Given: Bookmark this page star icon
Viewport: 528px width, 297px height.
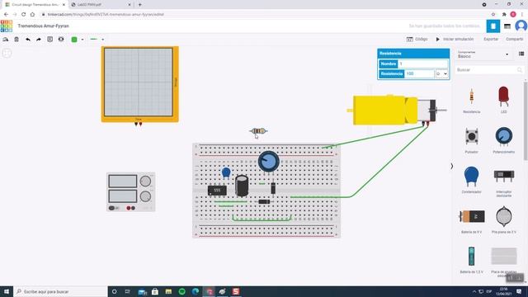Looking at the screenshot, I should (493, 15).
